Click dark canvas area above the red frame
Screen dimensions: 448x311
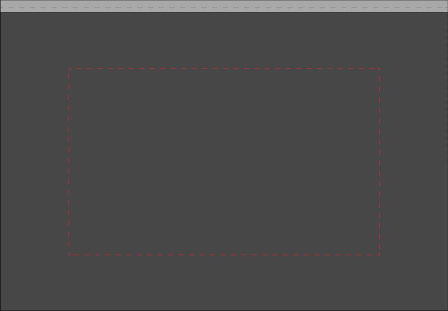click(224, 40)
